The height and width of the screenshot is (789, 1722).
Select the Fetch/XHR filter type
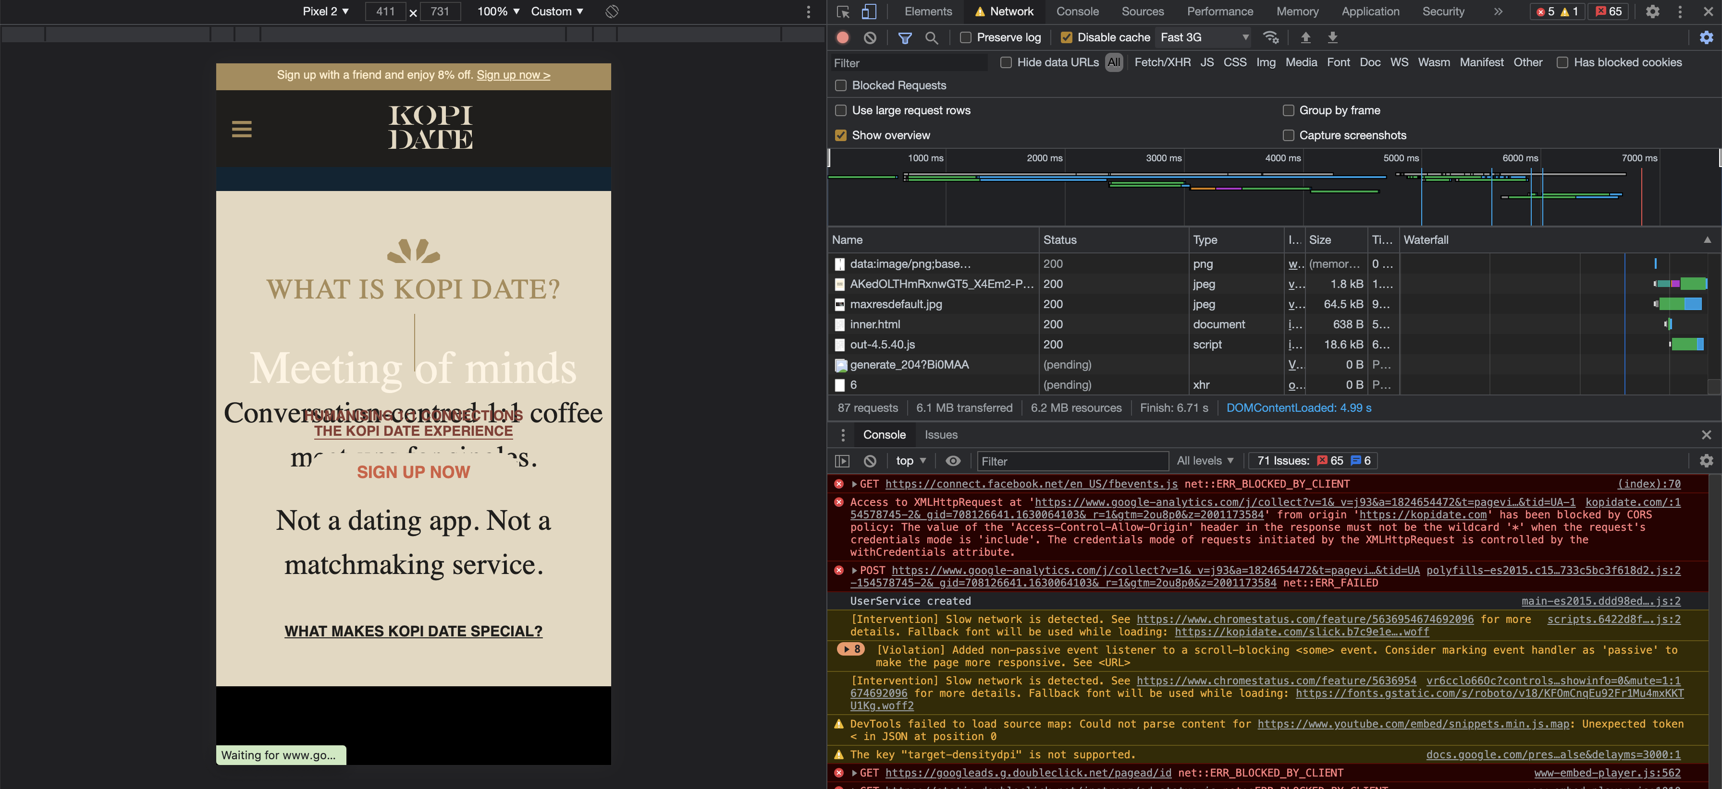[1162, 62]
